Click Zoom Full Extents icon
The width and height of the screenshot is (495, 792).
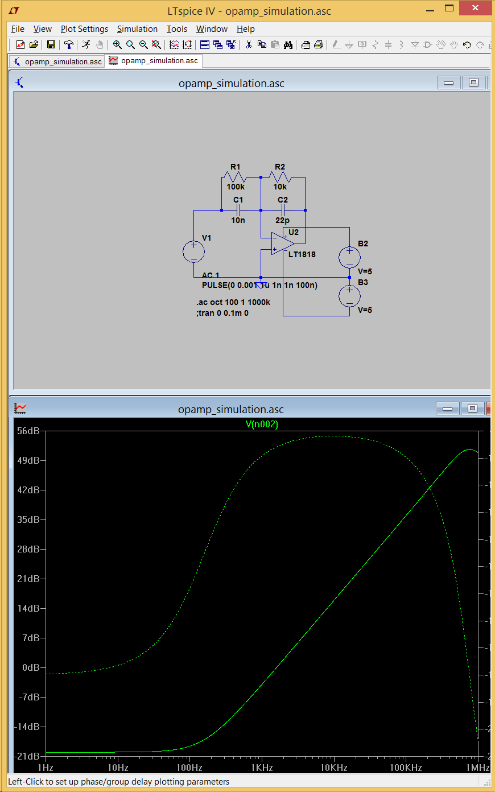(x=156, y=44)
